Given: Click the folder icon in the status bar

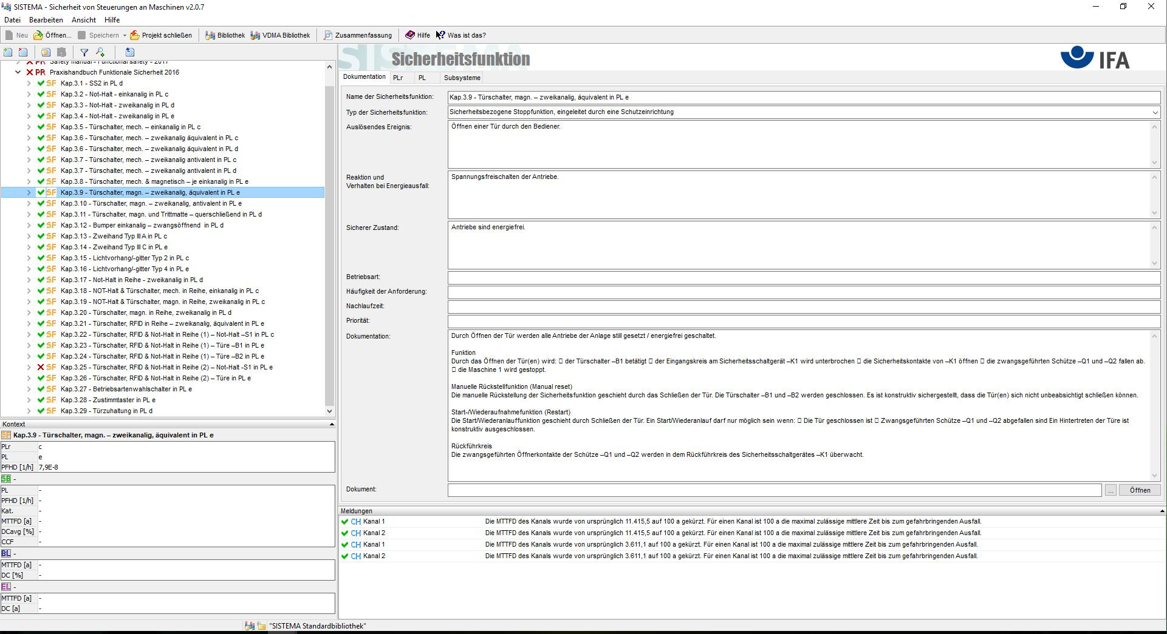Looking at the screenshot, I should click(x=261, y=626).
